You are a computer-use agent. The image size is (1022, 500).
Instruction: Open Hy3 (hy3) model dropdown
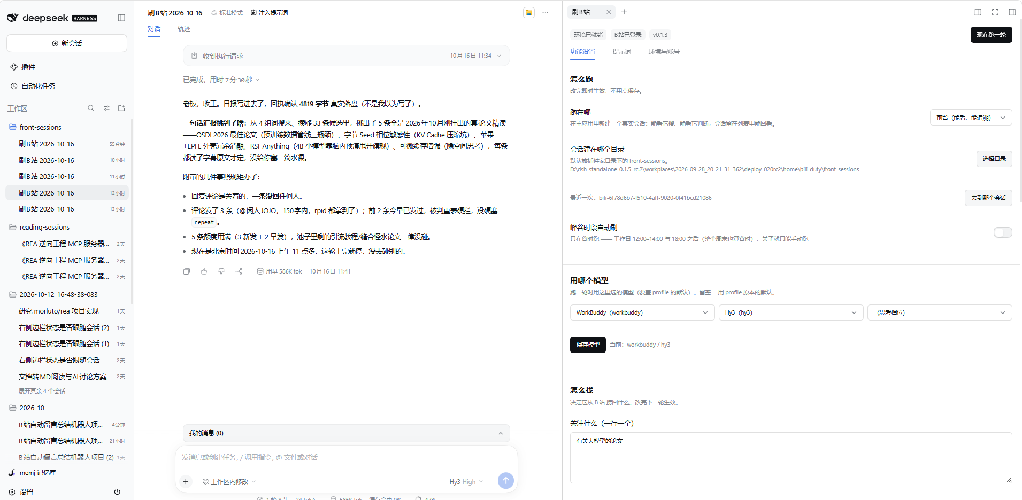(791, 312)
